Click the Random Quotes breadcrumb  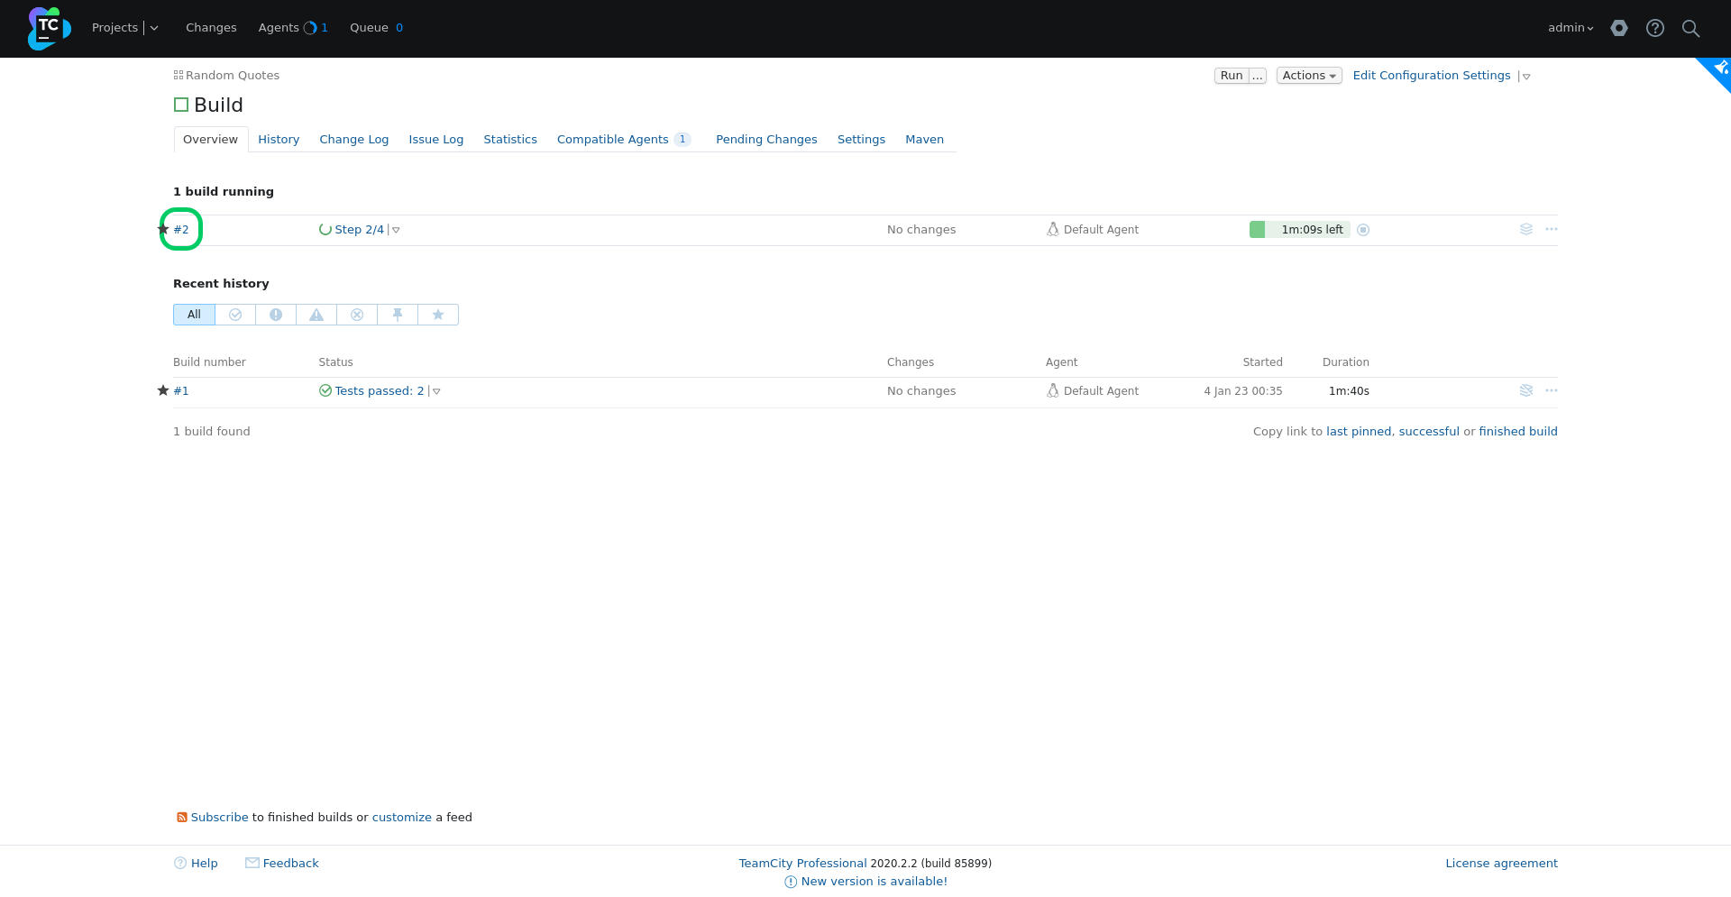pos(233,75)
